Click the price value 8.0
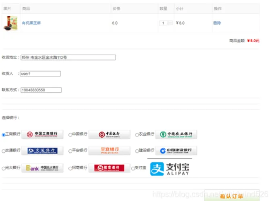 point(115,23)
